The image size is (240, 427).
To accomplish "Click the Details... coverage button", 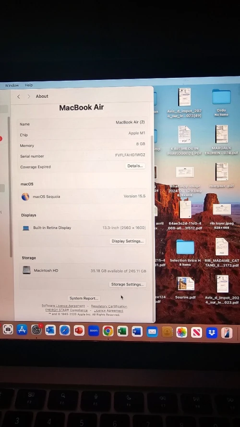I will coord(135,166).
